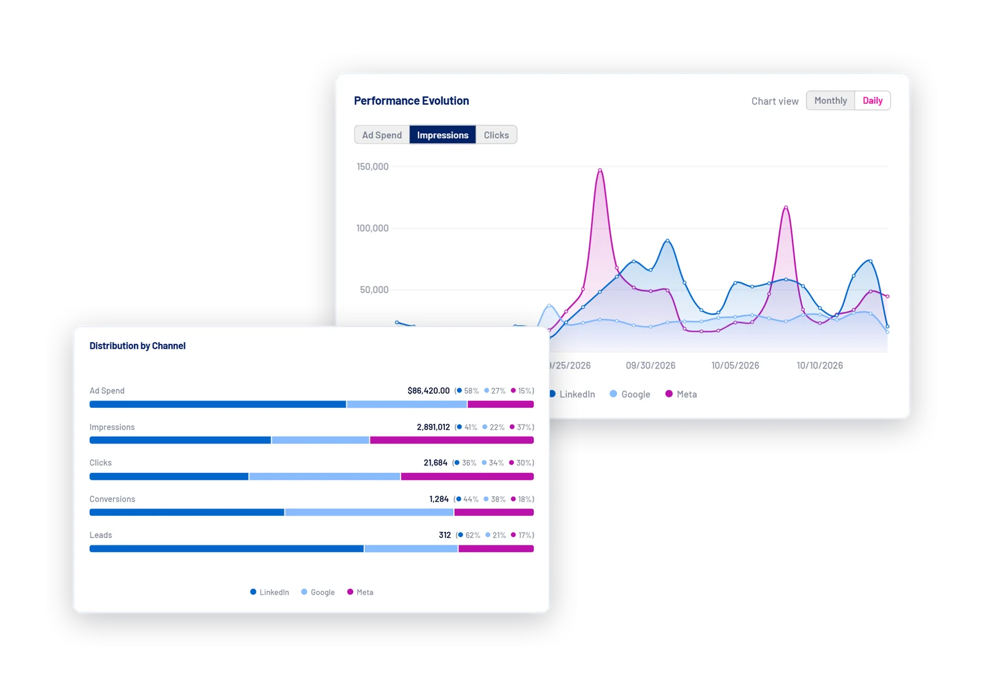Image resolution: width=983 pixels, height=691 pixels.
Task: Switch to the Clicks tab
Action: coord(496,135)
